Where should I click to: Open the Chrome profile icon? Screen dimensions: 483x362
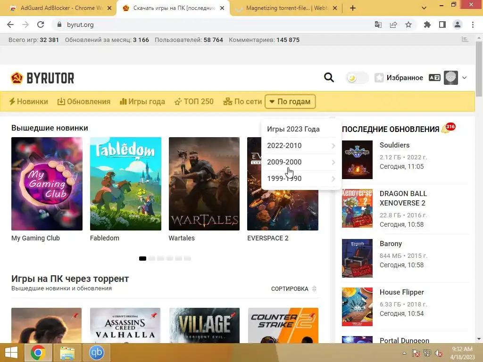(x=458, y=25)
